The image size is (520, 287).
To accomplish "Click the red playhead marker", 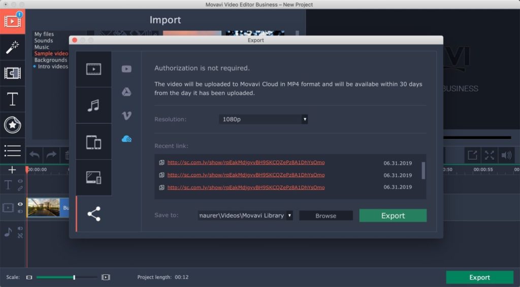I will (x=27, y=170).
